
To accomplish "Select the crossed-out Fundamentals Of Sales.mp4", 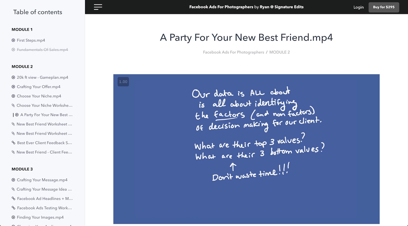I will pos(42,50).
